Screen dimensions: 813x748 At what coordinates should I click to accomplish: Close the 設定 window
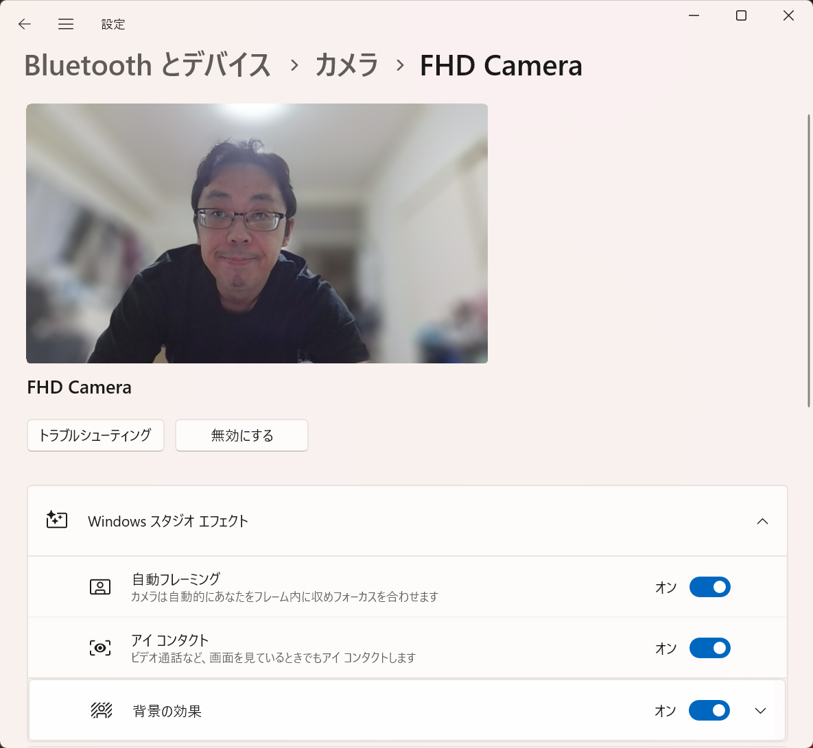click(x=788, y=16)
